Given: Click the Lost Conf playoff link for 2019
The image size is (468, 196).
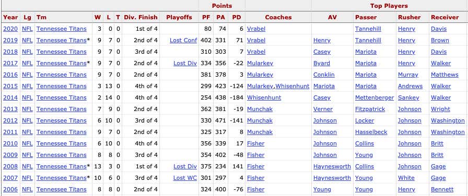Looking at the screenshot, I should (x=183, y=40).
